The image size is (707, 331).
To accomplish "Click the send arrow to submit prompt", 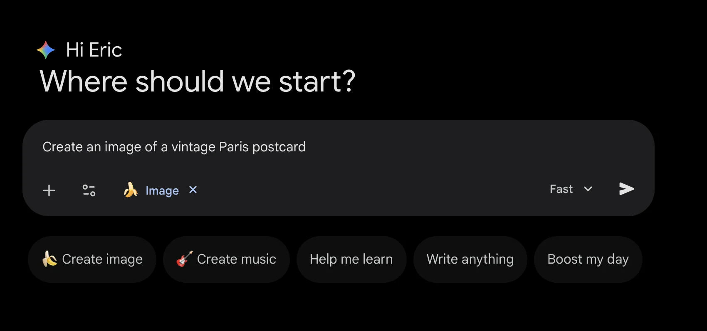I will 626,190.
